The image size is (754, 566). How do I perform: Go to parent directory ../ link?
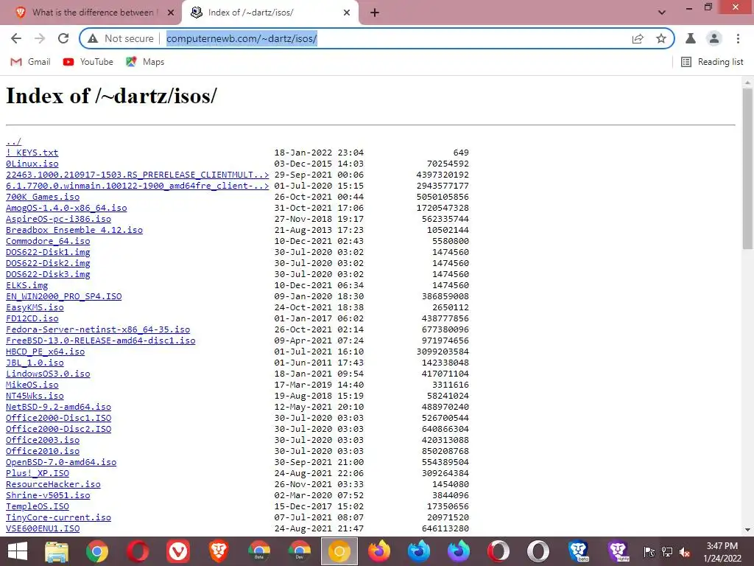coord(13,141)
